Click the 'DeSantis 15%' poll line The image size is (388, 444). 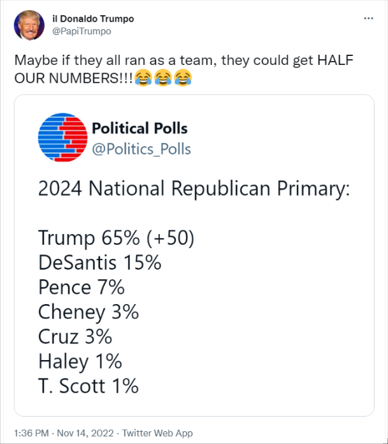99,262
